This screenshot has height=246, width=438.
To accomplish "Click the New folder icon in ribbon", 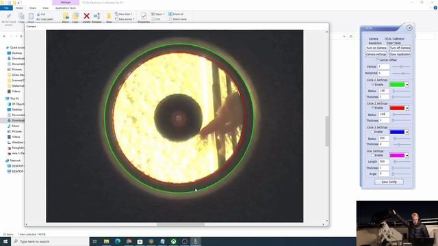I will (109, 16).
